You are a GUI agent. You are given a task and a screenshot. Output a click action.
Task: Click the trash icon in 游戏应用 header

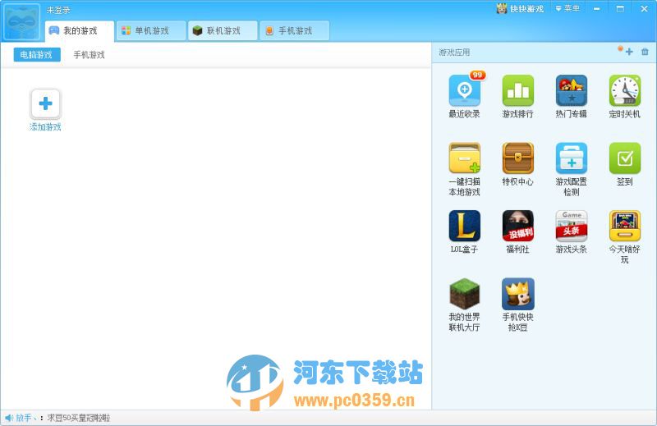[645, 52]
